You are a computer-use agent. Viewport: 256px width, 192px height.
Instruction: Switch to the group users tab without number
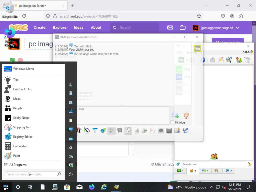(x=216, y=171)
